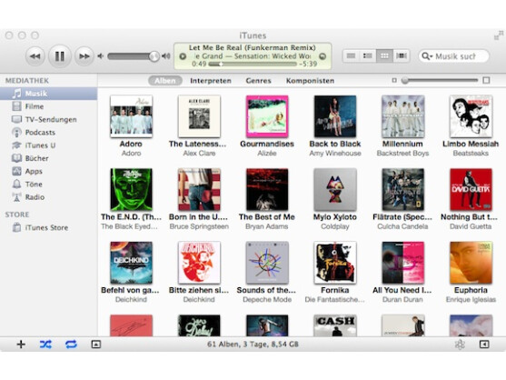
Task: Open the Limbo Messiah album cover
Action: point(471,116)
